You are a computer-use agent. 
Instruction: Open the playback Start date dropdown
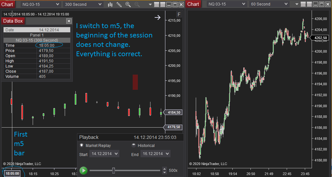point(104,154)
